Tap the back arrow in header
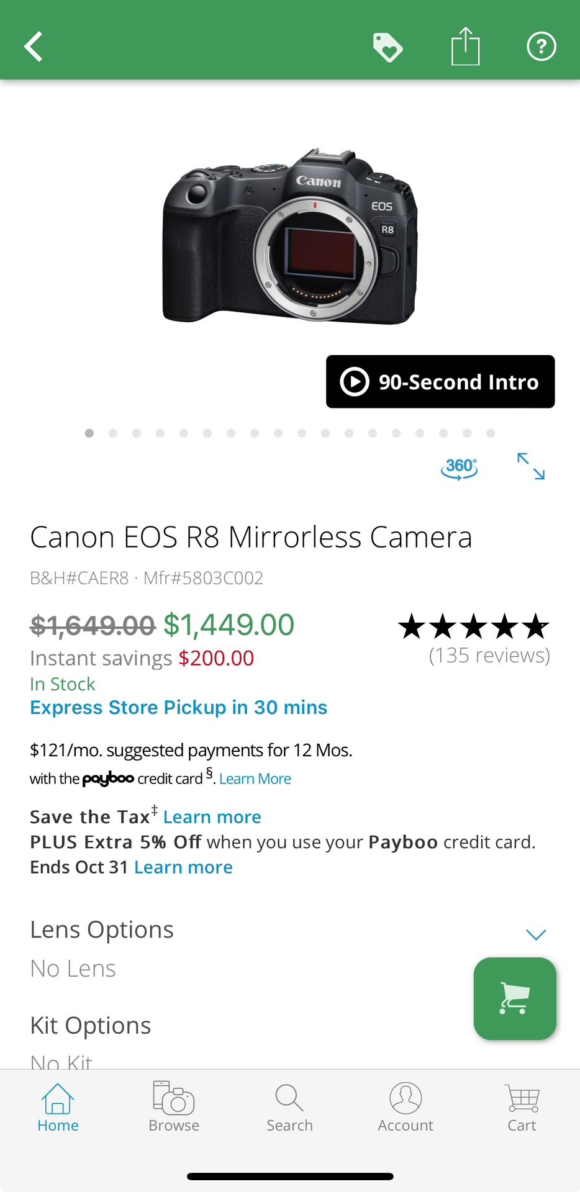 [x=34, y=47]
